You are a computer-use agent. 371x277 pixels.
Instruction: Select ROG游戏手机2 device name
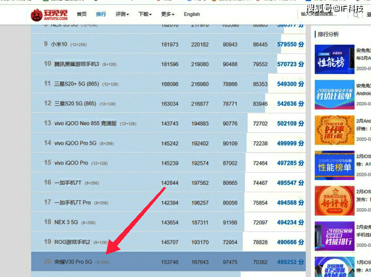pos(72,242)
